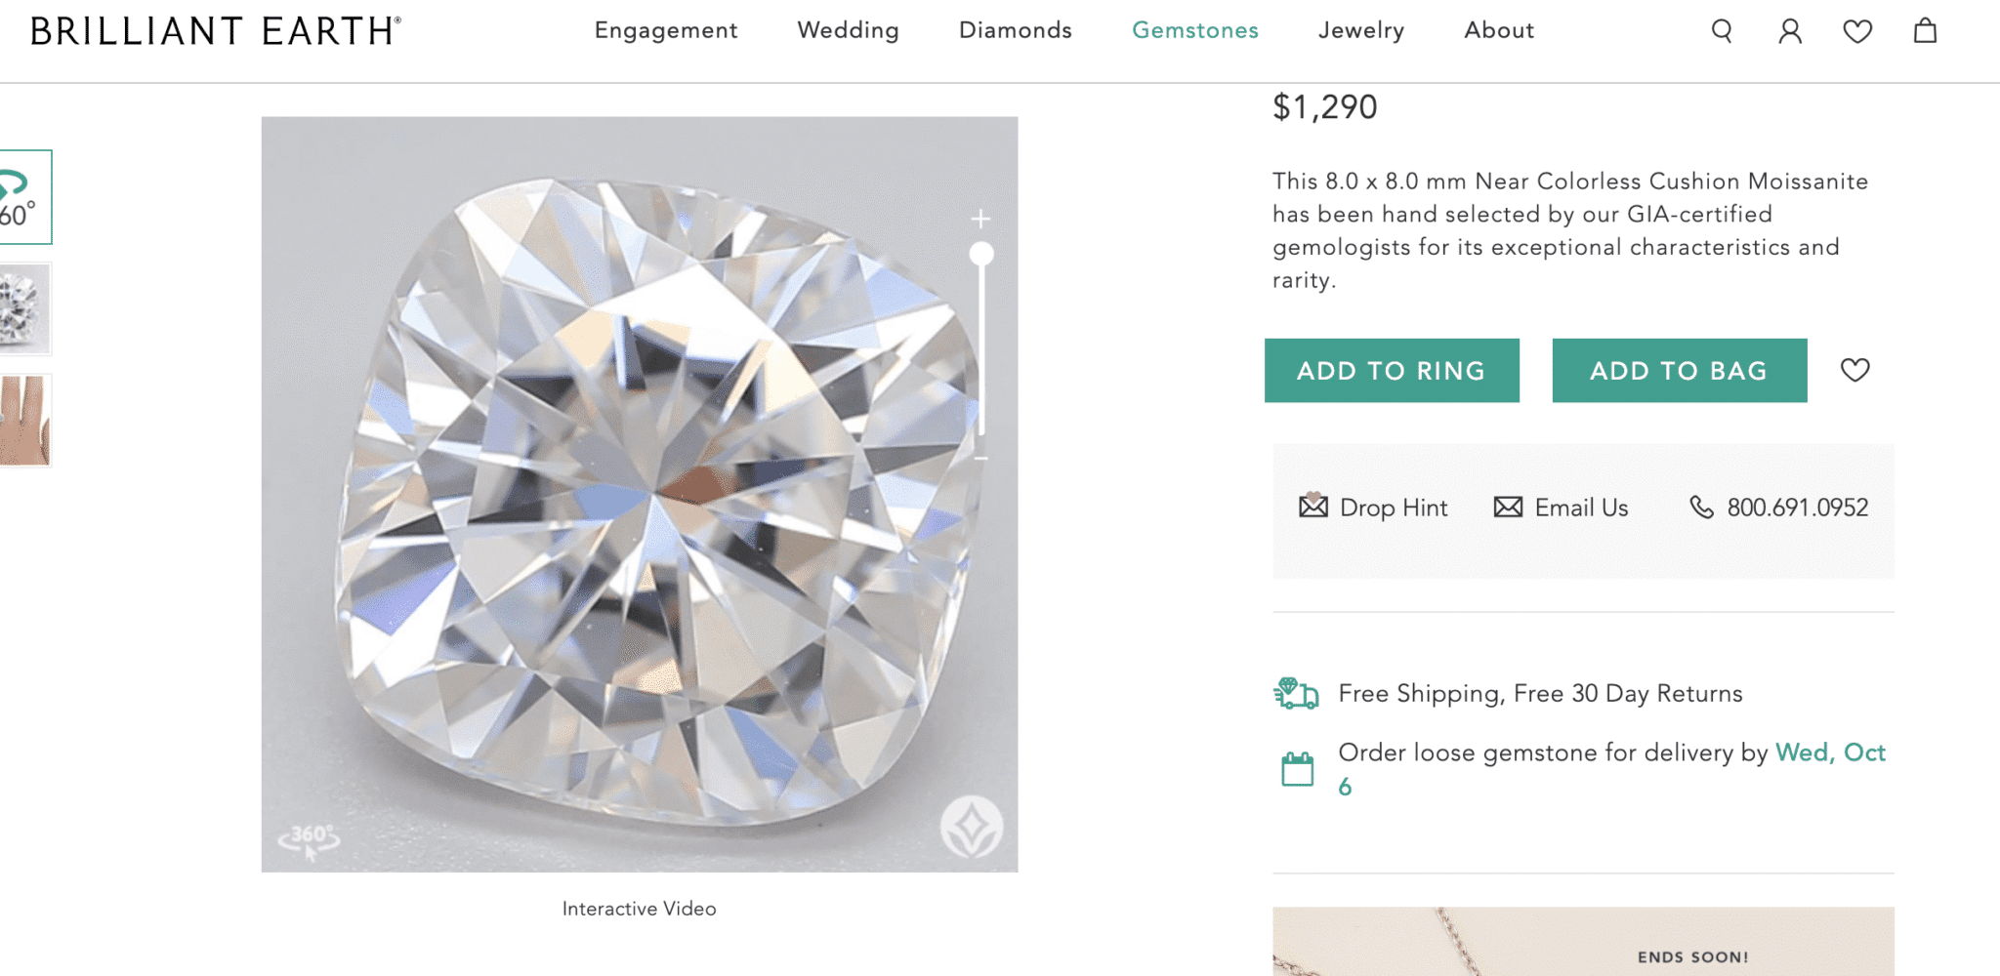The image size is (2000, 976).
Task: Click the zoom out minus control
Action: 980,461
